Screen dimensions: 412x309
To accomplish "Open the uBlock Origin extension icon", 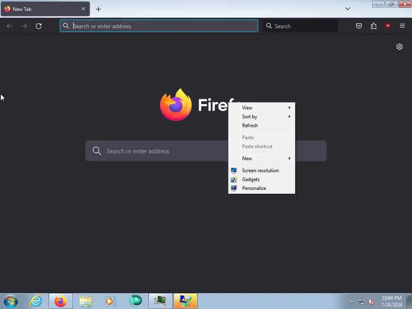I will tap(388, 26).
